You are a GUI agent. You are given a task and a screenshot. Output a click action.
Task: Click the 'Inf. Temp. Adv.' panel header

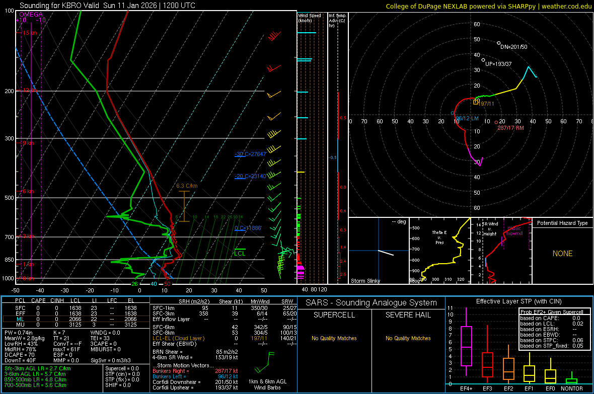point(337,21)
